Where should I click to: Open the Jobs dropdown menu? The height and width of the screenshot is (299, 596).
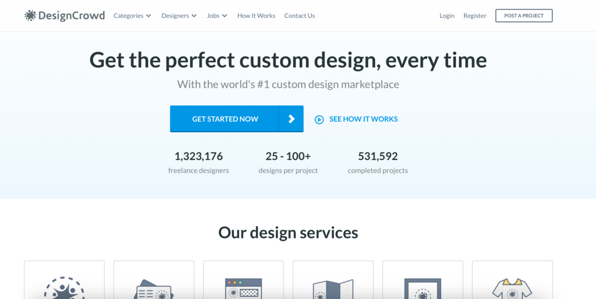(x=217, y=15)
